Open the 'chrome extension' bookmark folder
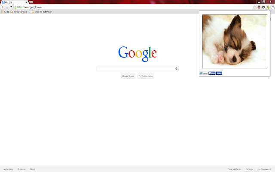The height and width of the screenshot is (172, 275). pos(42,12)
